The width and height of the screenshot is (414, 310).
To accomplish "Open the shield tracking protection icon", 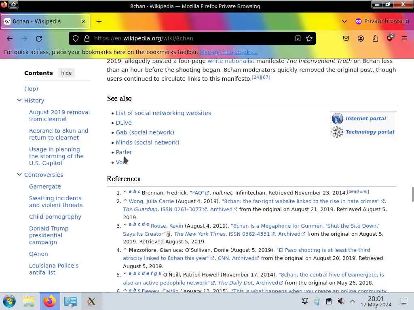I will click(76, 38).
